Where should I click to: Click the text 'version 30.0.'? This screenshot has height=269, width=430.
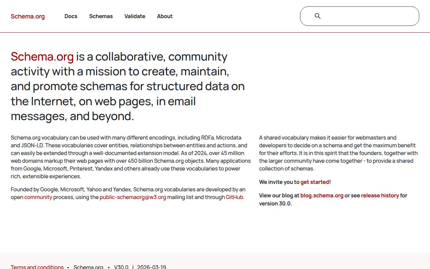point(275,203)
